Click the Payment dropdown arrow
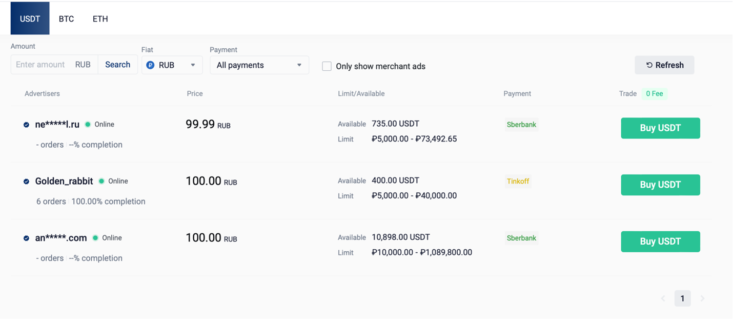This screenshot has width=733, height=321. pos(299,65)
